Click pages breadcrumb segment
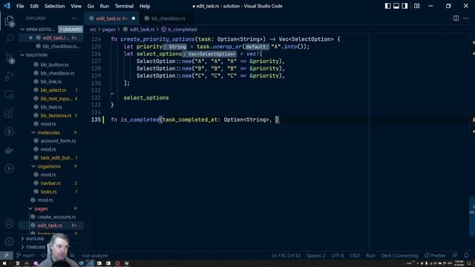 coord(109,30)
